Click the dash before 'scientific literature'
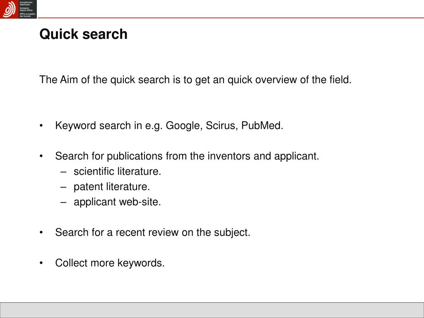Screen dimensions: 424x318 [x=63, y=172]
